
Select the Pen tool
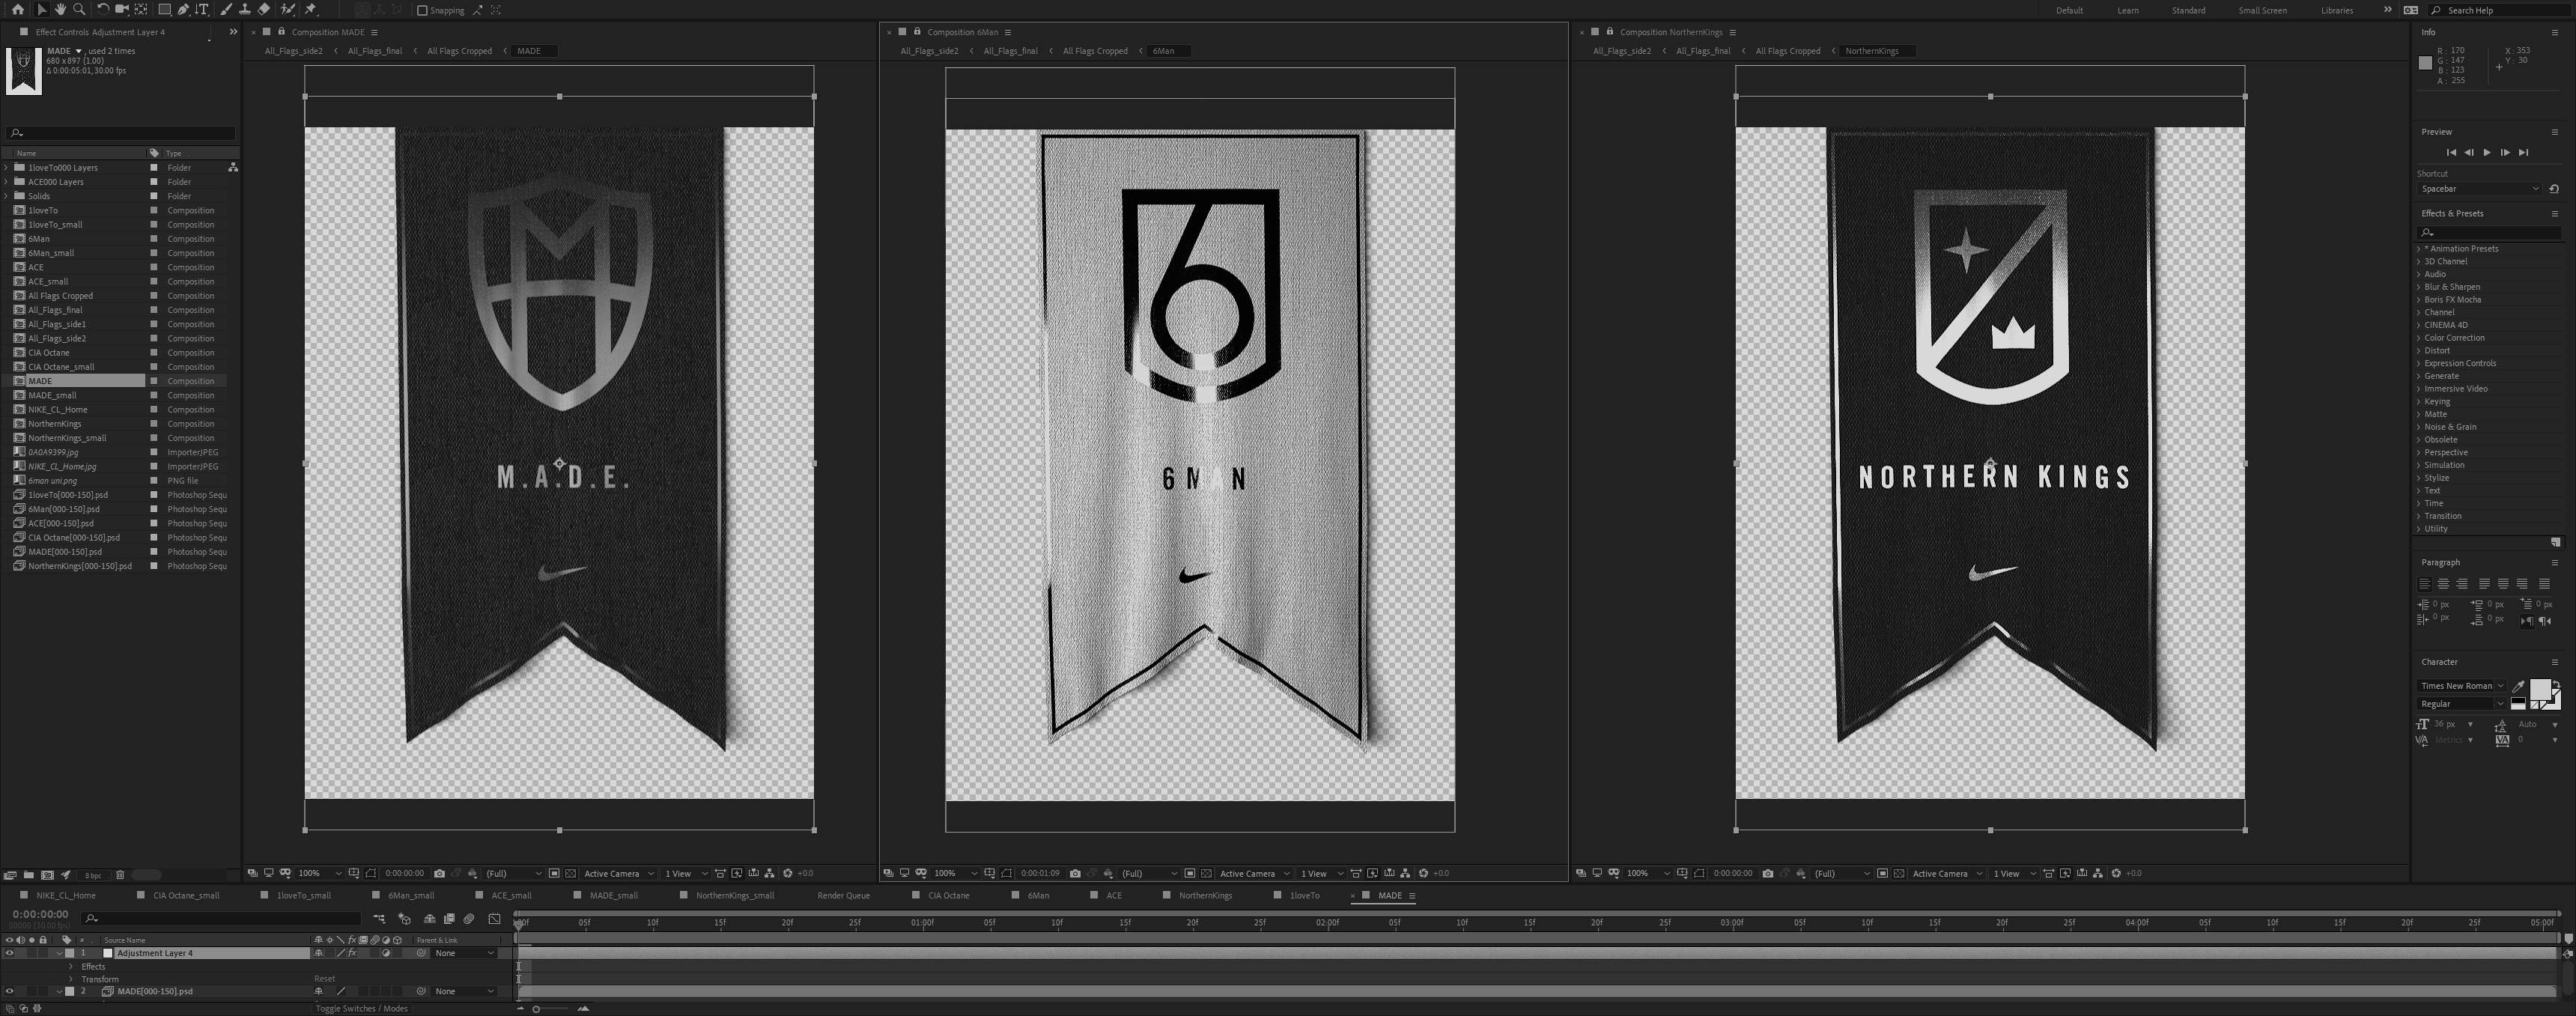(184, 9)
